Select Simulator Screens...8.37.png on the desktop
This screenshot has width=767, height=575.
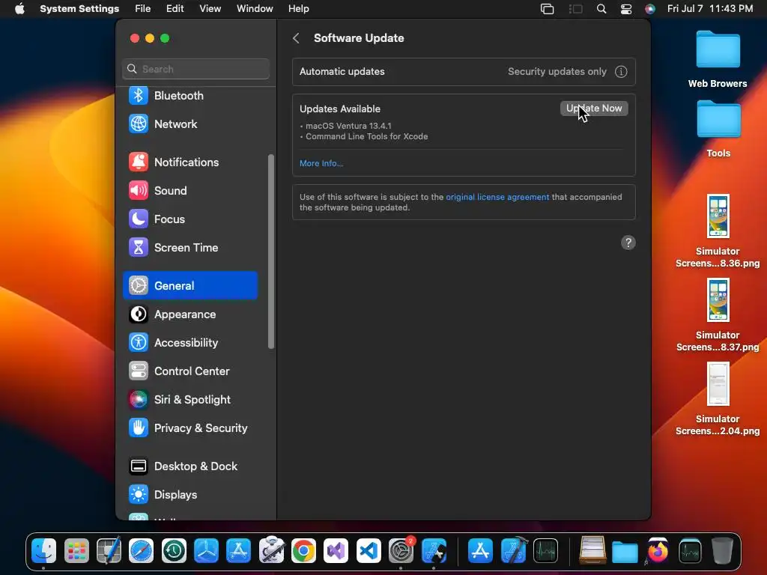point(718,315)
